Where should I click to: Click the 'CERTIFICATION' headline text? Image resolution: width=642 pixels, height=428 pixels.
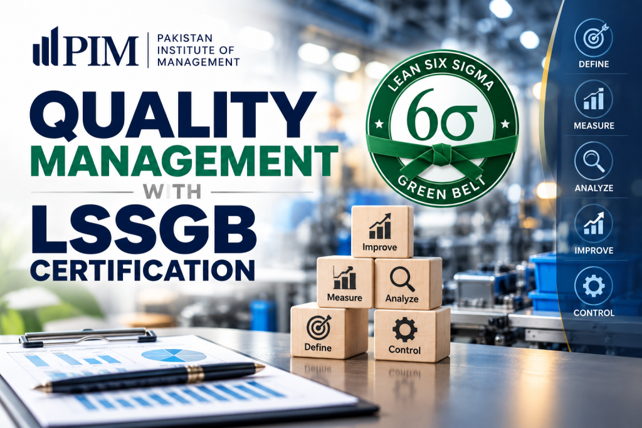click(143, 269)
